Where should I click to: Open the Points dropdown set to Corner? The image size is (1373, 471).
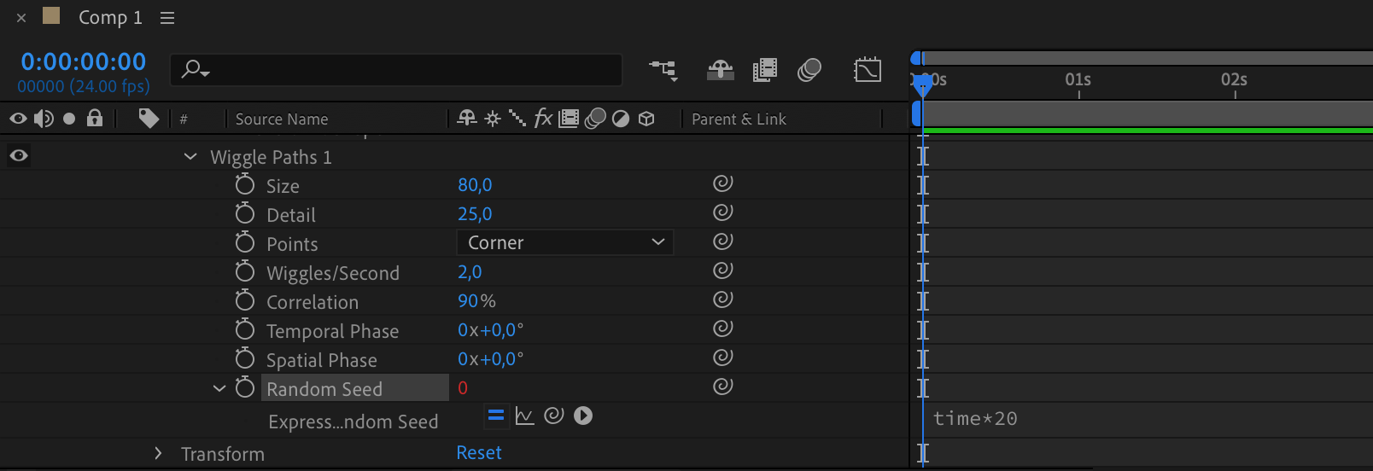565,243
